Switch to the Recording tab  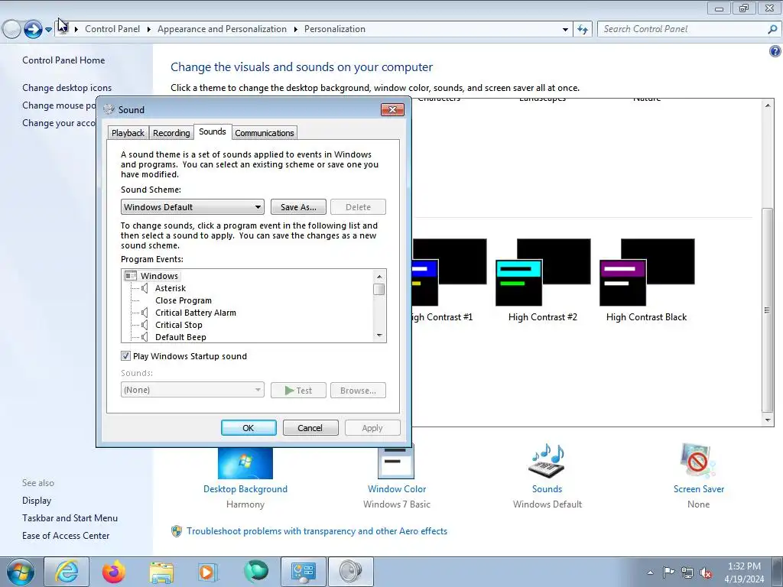[171, 133]
